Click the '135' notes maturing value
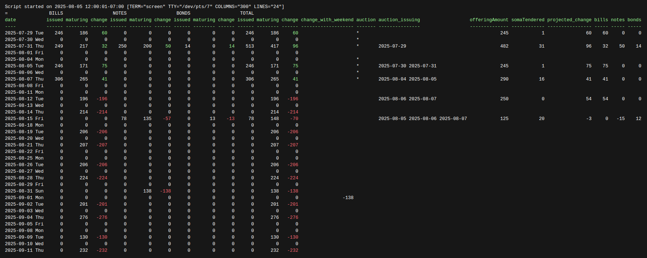This screenshot has height=258, width=647. (x=147, y=119)
